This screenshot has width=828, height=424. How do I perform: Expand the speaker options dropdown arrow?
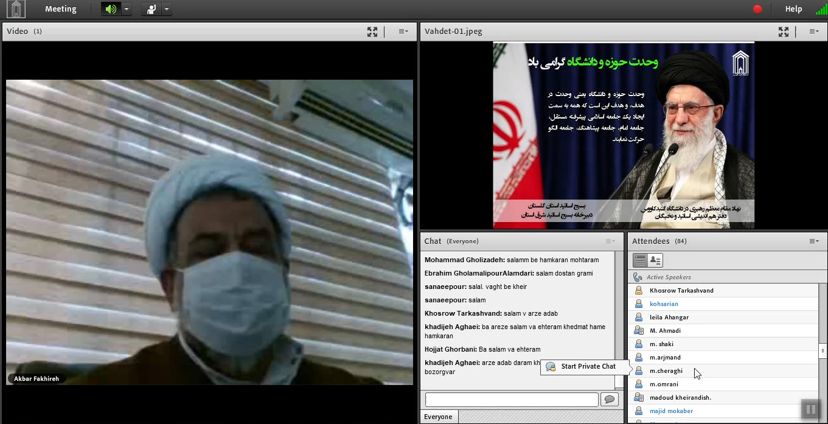pyautogui.click(x=126, y=9)
